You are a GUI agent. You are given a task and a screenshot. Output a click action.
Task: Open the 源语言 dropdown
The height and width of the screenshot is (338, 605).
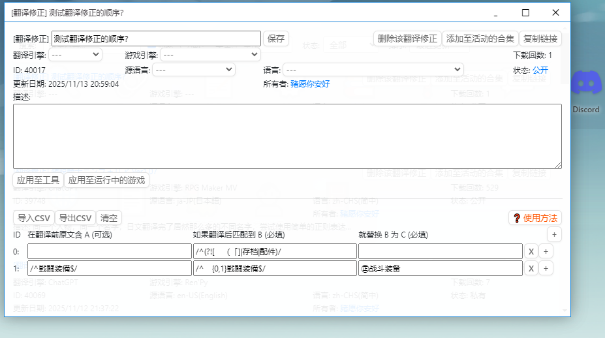[194, 69]
